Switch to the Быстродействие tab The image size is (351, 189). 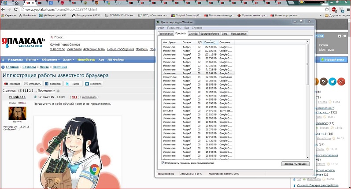[x=210, y=34]
